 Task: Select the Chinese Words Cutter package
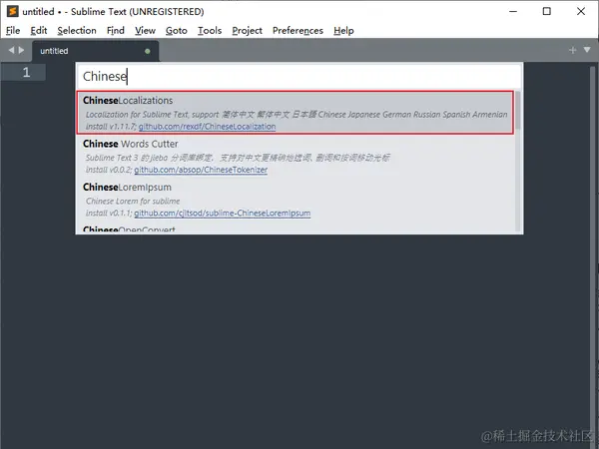[x=296, y=156]
